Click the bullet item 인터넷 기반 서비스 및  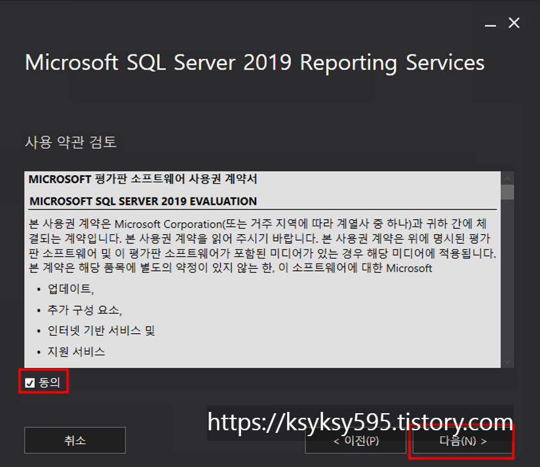[101, 331]
